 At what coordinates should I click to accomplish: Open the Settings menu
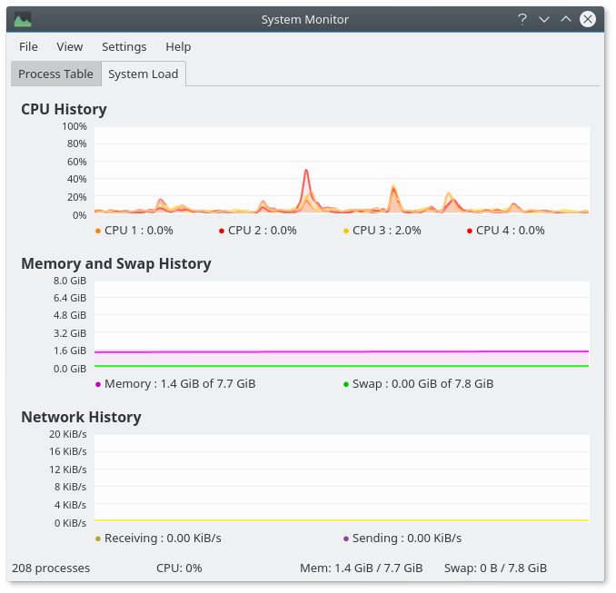click(124, 46)
